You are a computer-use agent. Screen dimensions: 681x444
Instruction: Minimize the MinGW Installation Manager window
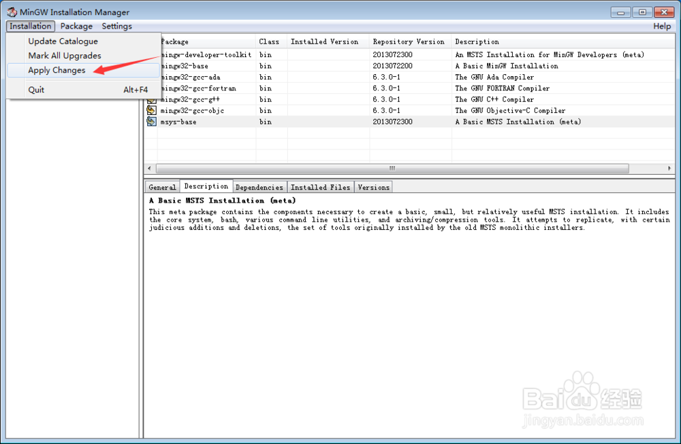coord(620,12)
